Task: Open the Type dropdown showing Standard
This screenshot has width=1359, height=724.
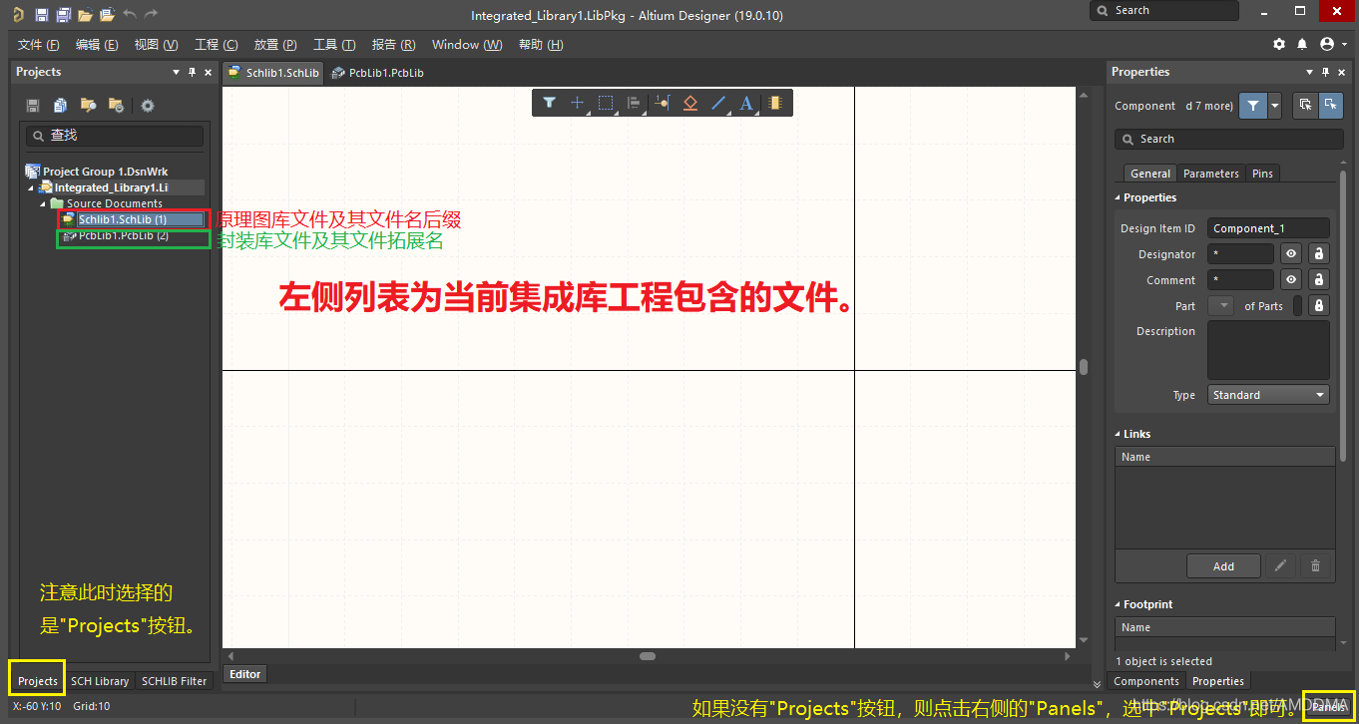Action: pyautogui.click(x=1268, y=395)
